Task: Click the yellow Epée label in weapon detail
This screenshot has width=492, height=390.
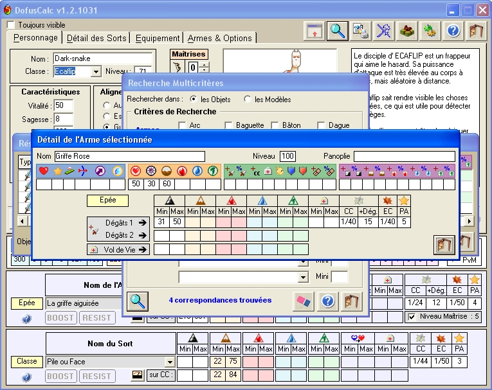Action: pyautogui.click(x=107, y=200)
